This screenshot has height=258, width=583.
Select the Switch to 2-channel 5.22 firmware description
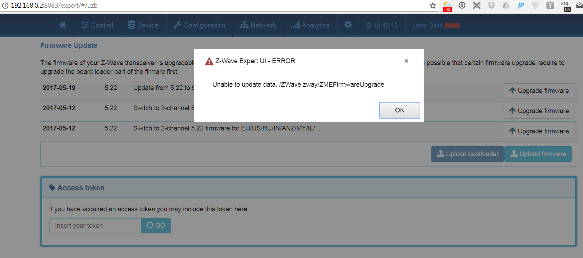click(227, 128)
